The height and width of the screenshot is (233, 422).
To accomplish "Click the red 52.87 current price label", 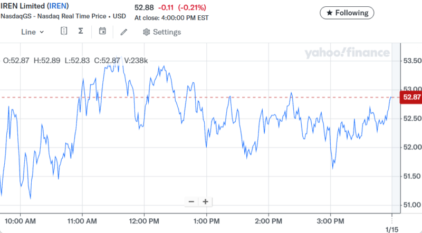I will pyautogui.click(x=411, y=97).
